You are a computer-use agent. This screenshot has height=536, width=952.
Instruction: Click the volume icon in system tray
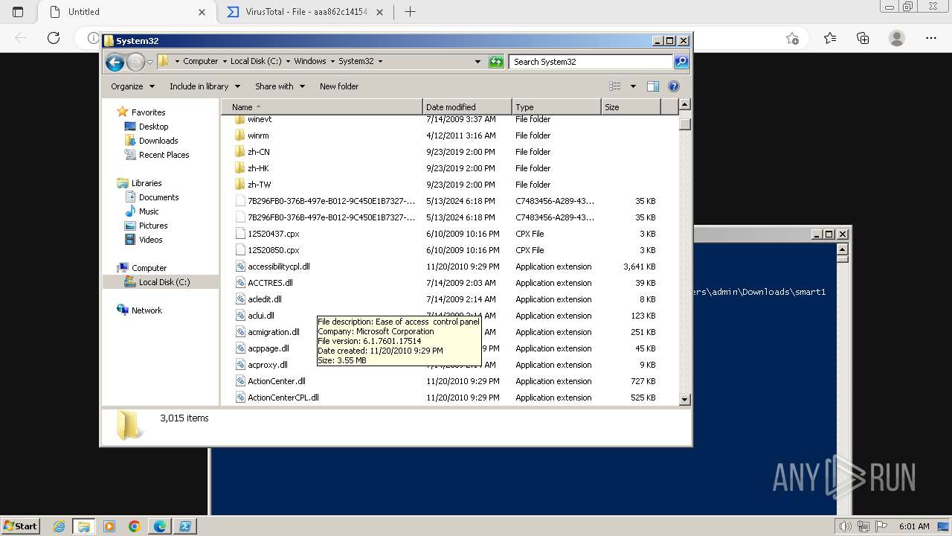point(844,526)
